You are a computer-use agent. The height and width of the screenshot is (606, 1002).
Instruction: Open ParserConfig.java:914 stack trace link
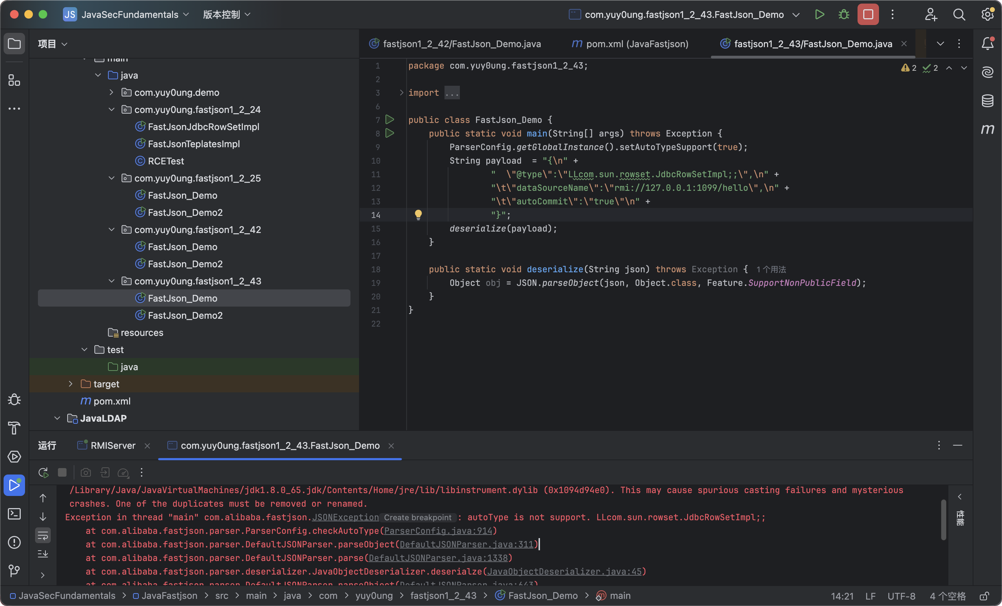click(x=438, y=531)
